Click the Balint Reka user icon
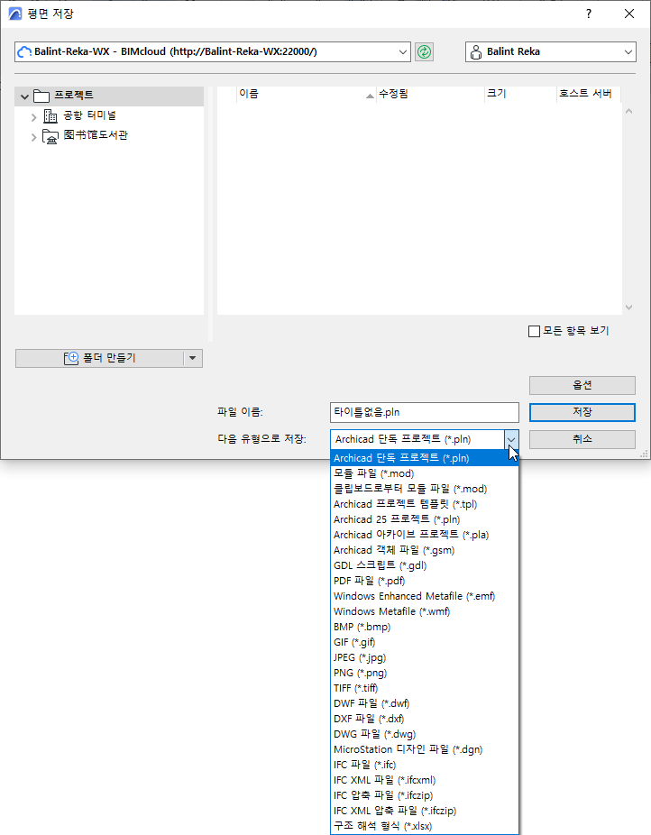This screenshot has height=835, width=651. (476, 51)
